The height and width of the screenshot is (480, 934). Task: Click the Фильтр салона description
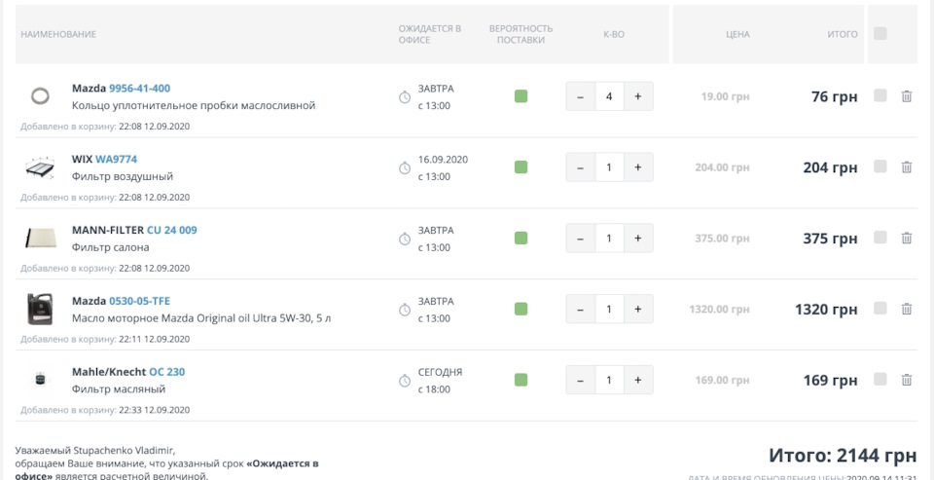pos(110,247)
